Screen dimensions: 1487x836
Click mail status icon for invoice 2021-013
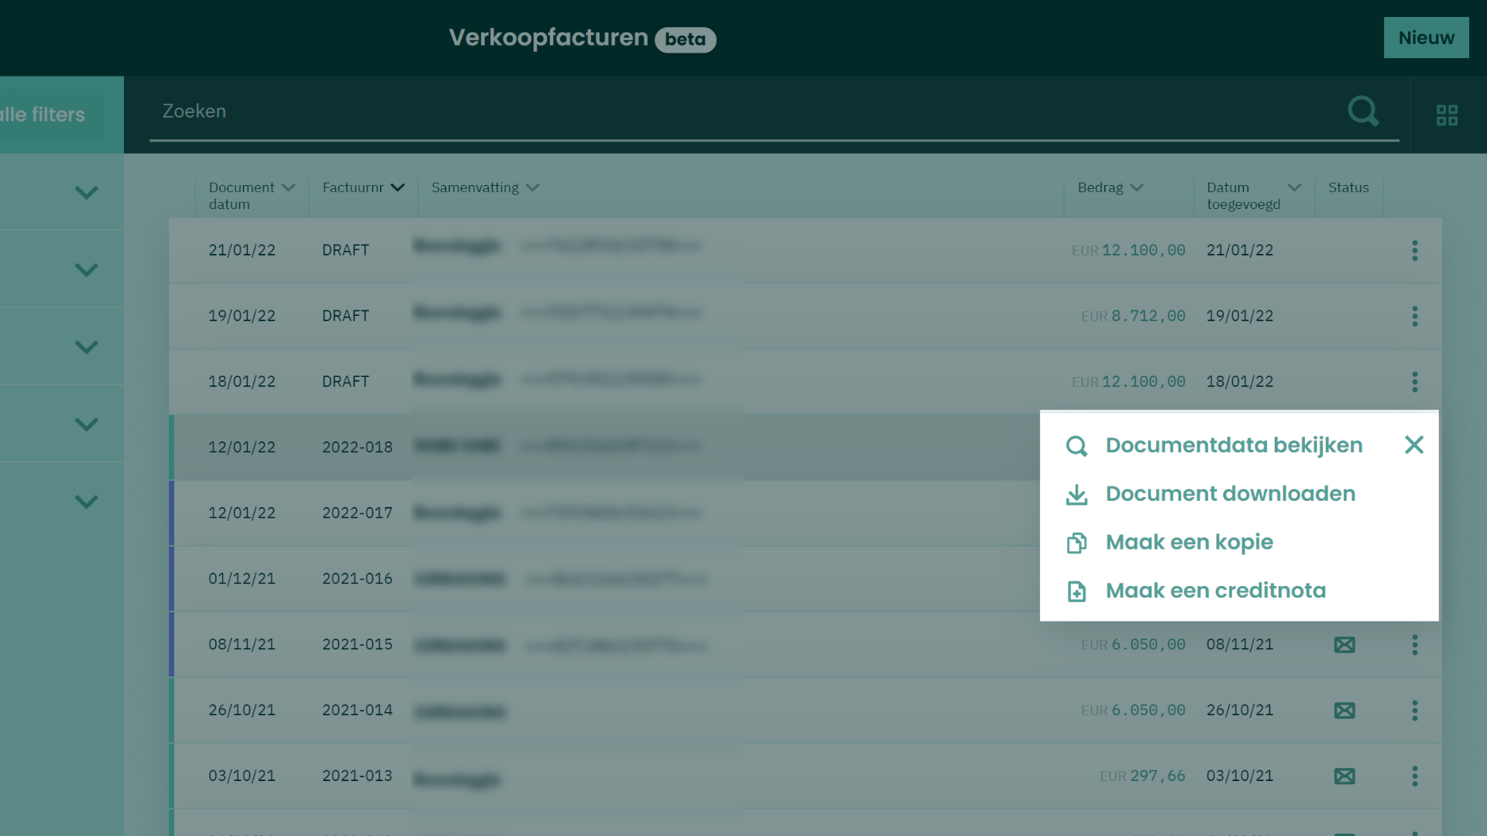[x=1344, y=776]
